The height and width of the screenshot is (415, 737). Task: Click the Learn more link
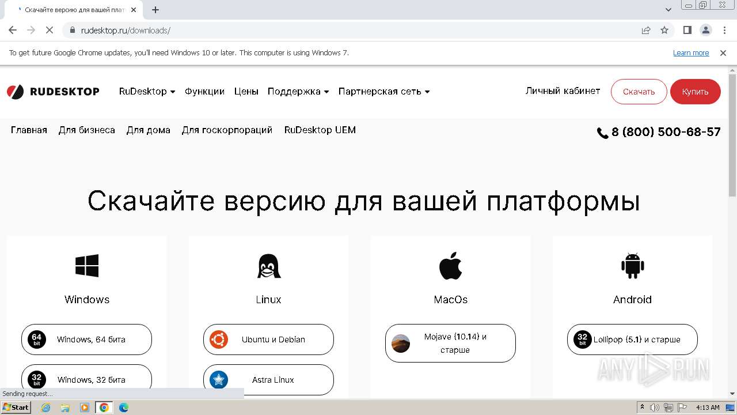coord(691,53)
